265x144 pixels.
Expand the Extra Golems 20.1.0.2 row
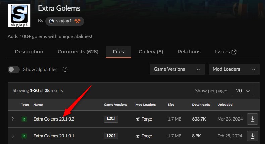coord(13,119)
